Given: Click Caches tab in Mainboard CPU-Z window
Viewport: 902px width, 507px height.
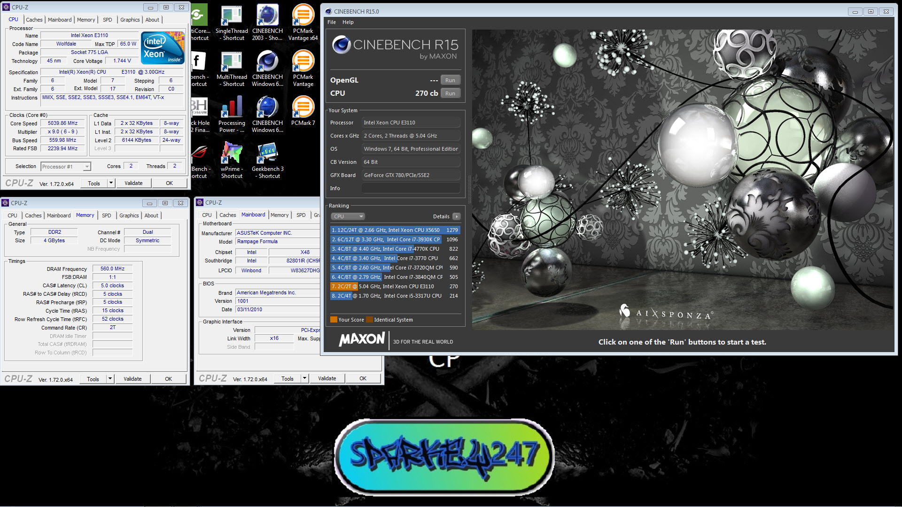Looking at the screenshot, I should pyautogui.click(x=228, y=215).
